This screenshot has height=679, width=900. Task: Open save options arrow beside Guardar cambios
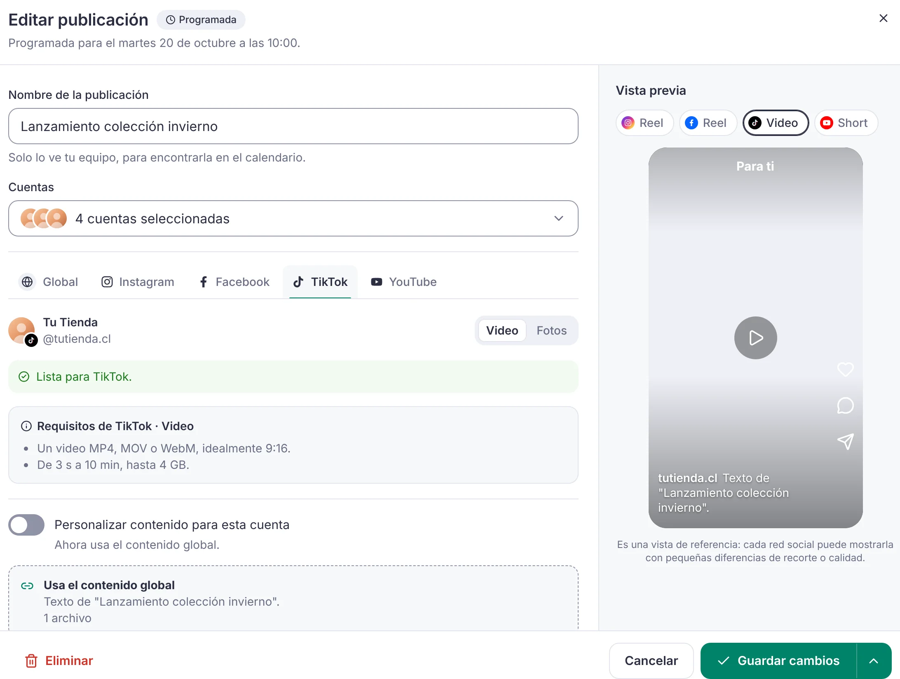(x=874, y=660)
